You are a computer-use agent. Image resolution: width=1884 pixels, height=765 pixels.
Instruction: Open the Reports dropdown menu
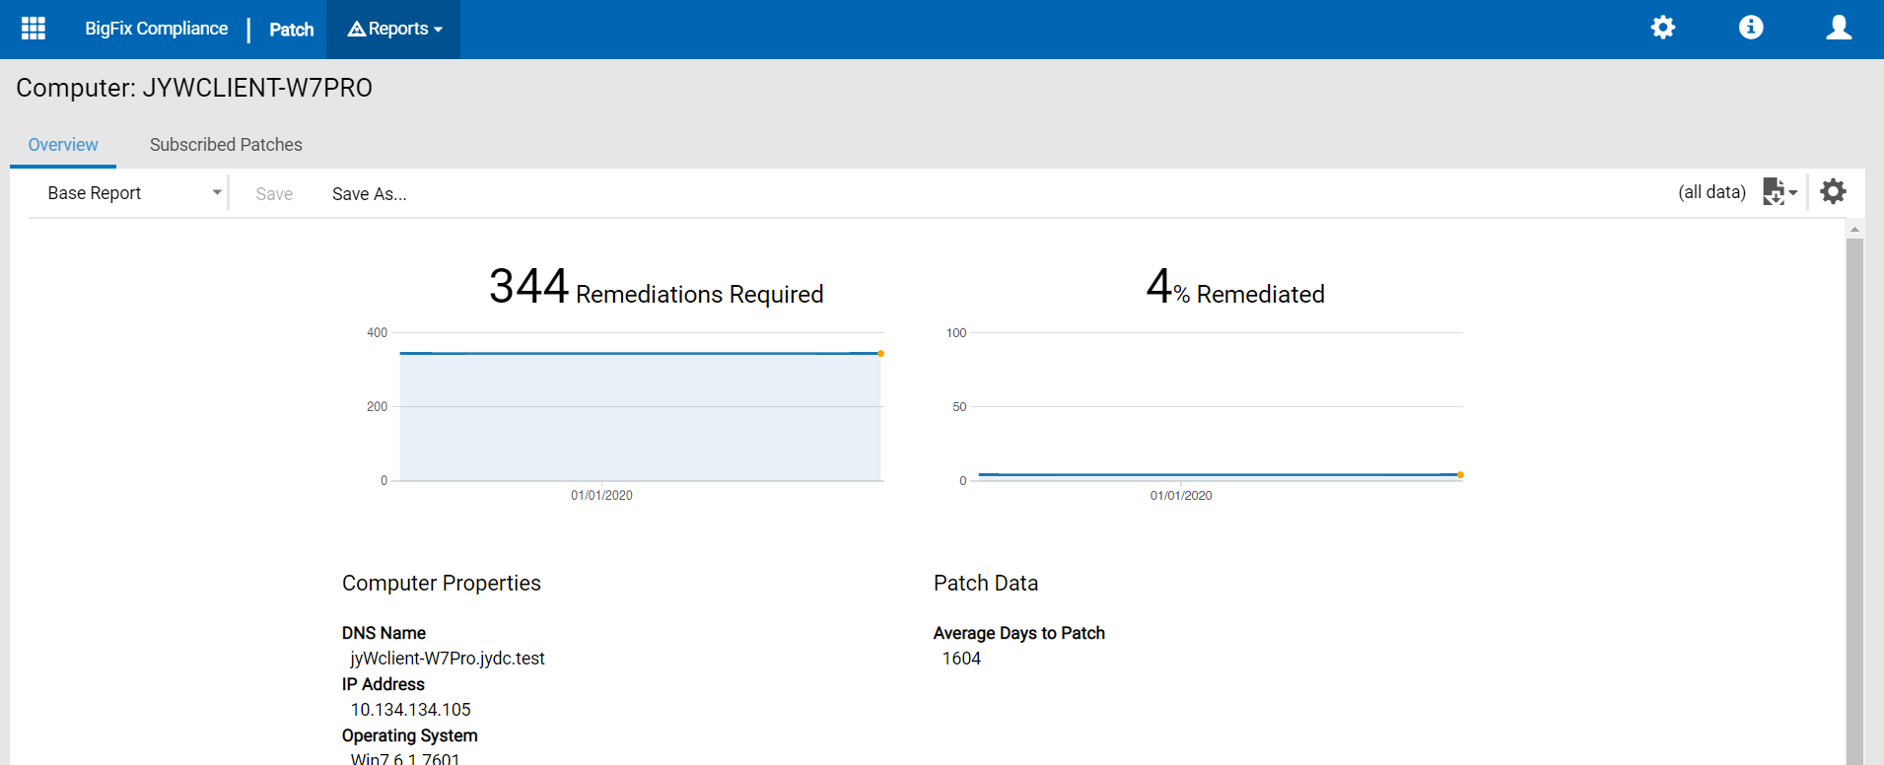tap(394, 30)
